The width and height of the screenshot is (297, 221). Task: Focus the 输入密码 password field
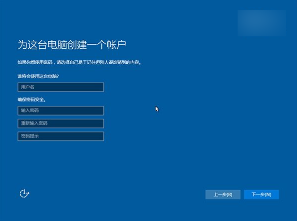click(x=61, y=110)
